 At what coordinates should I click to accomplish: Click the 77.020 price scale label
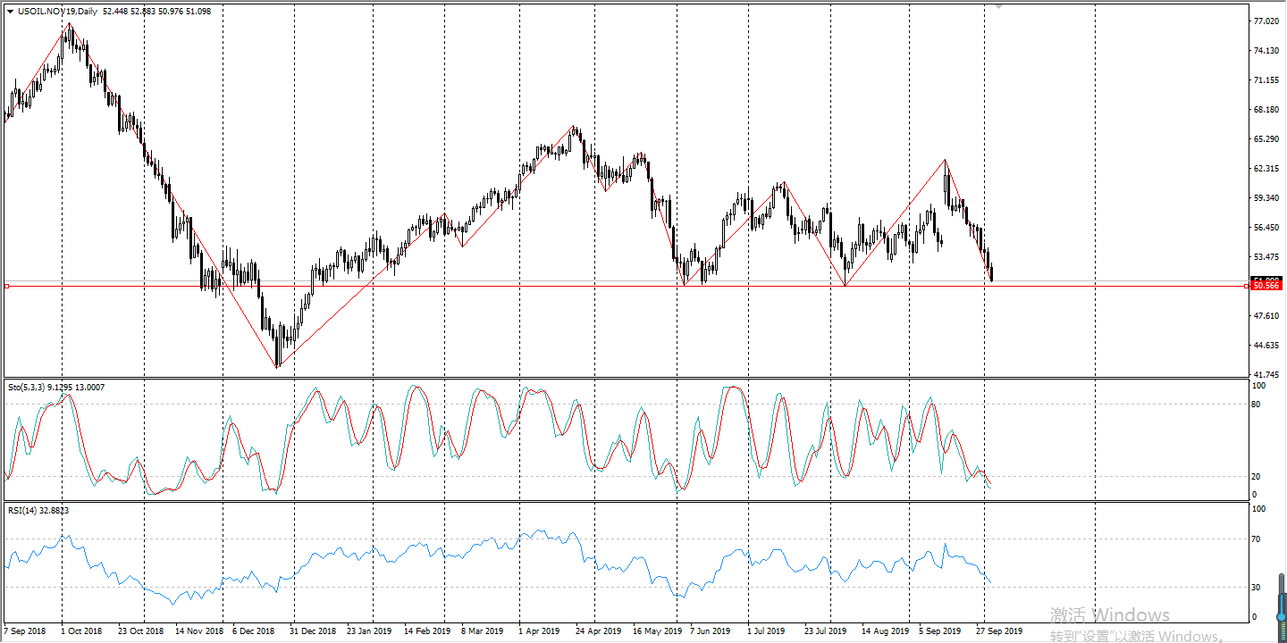pyautogui.click(x=1266, y=21)
